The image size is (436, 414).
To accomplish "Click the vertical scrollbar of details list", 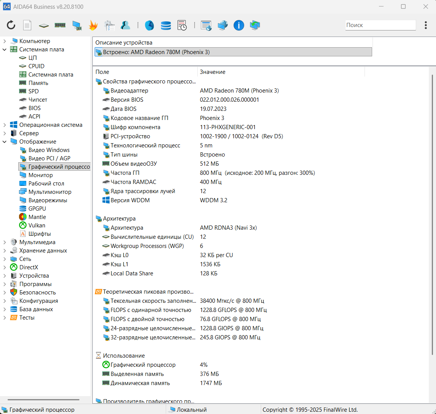I will (432, 214).
